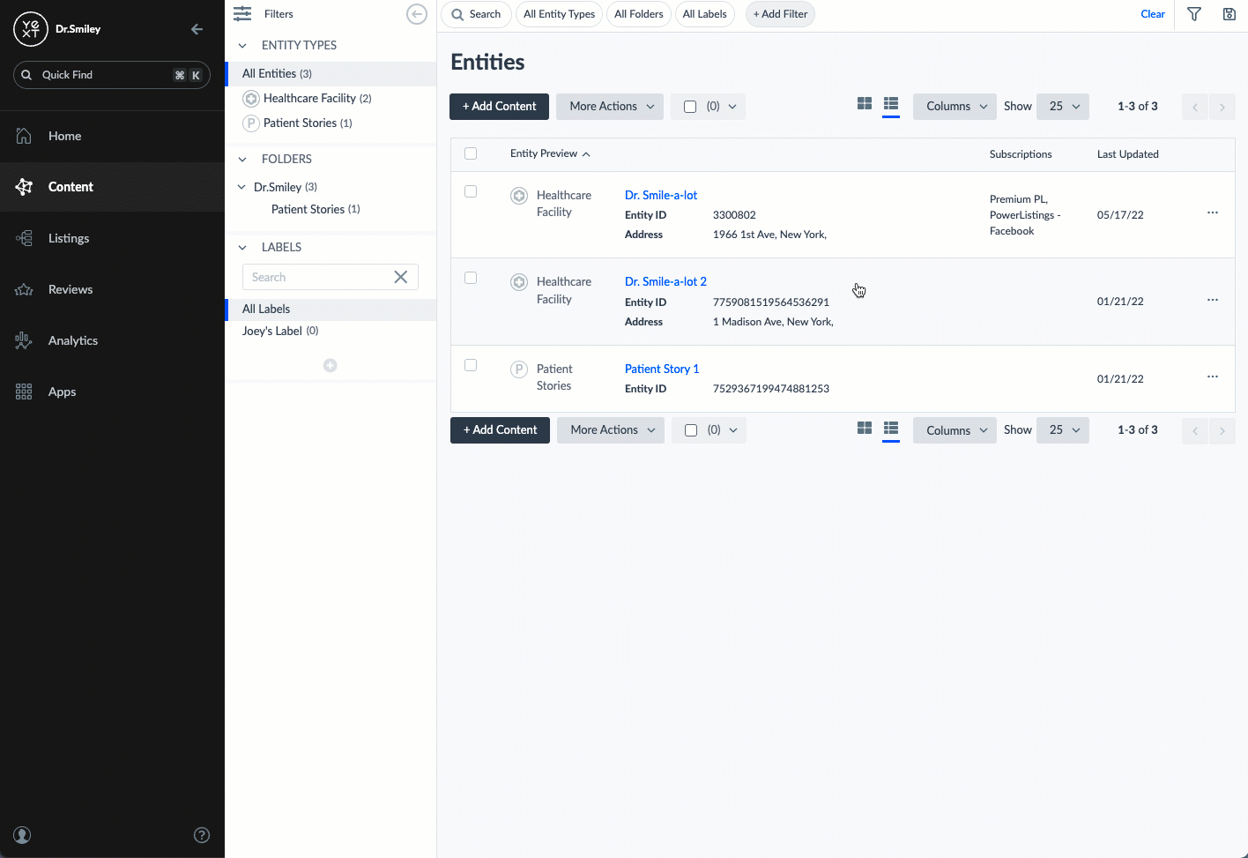The image size is (1248, 858).
Task: Open the top More Actions dropdown
Action: (610, 107)
